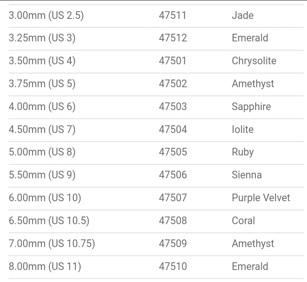307x282 pixels.
Task: Click the 3.75mm (US 5) size cell
Action: (42, 84)
